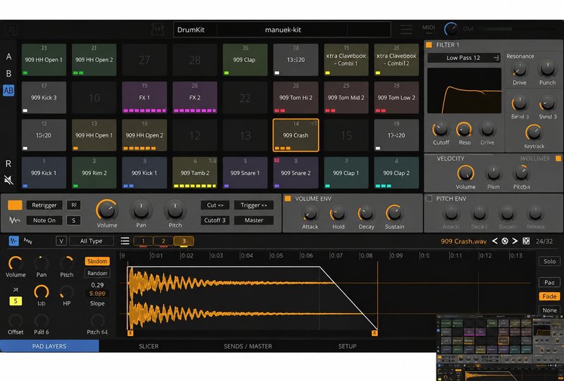Click the circular reload icon next to sample name
Screen dimensions: 564x381
point(505,241)
